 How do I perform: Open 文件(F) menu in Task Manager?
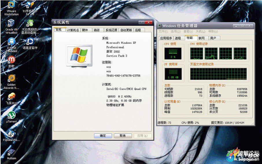click(x=163, y=32)
